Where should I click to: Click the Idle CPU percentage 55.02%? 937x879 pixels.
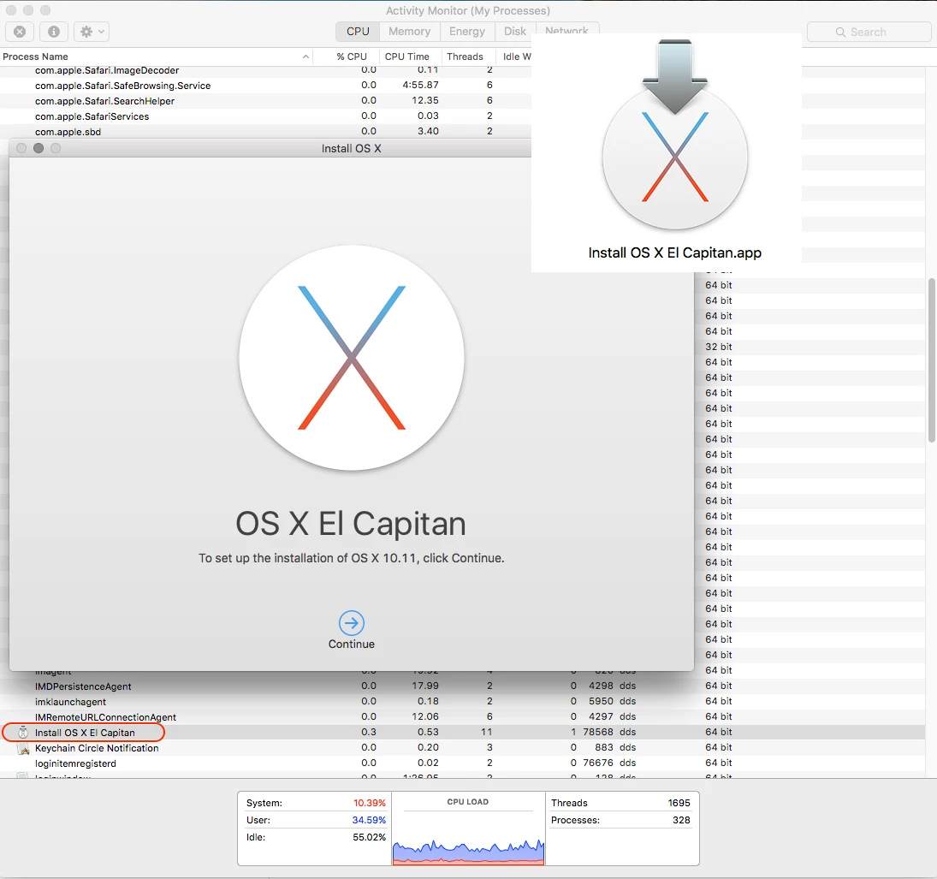point(370,838)
